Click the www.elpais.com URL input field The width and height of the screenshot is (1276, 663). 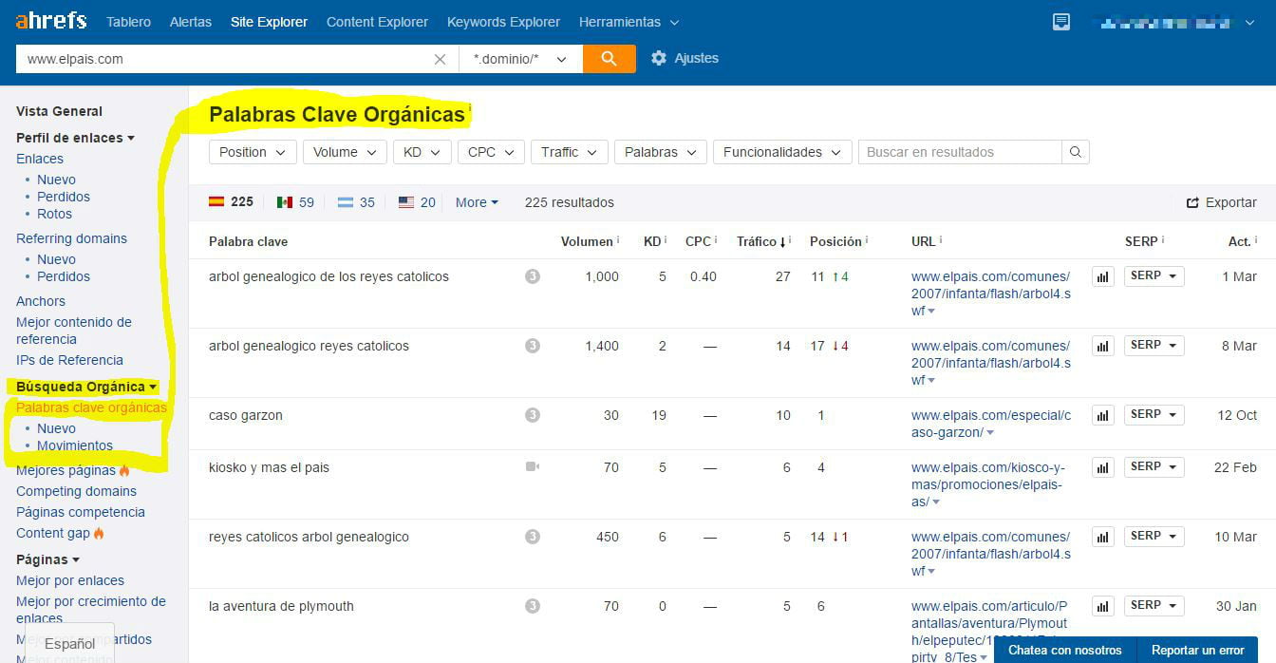(224, 59)
